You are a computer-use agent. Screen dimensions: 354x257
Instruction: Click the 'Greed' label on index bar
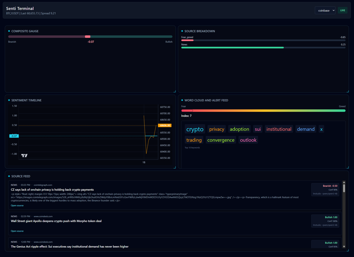342,106
